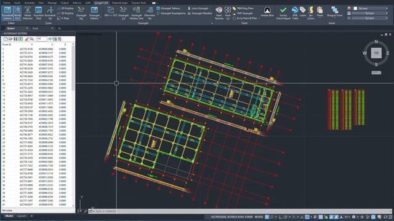Open the Güzergah Editörü tool

click(x=94, y=13)
